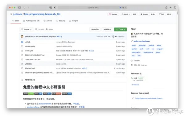Open the Add file dropdown
This screenshot has height=117, width=185.
tap(107, 29)
